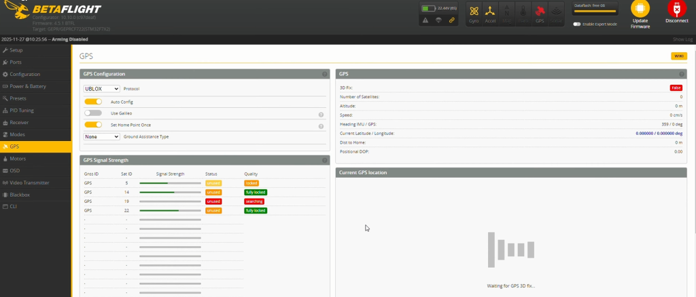The width and height of the screenshot is (696, 297).
Task: Click the Update Firmware chip icon
Action: point(640,9)
